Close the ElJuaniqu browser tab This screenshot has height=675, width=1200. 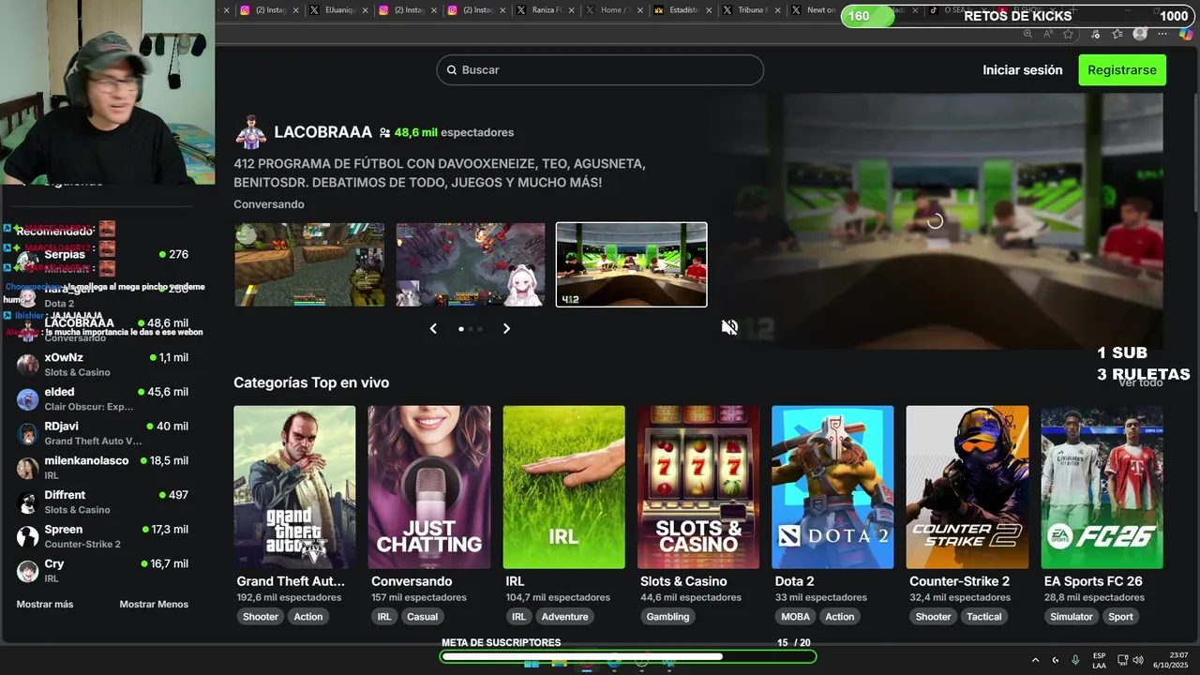click(x=365, y=10)
